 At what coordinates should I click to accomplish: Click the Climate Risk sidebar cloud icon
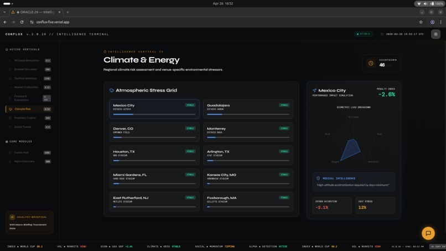click(11, 109)
